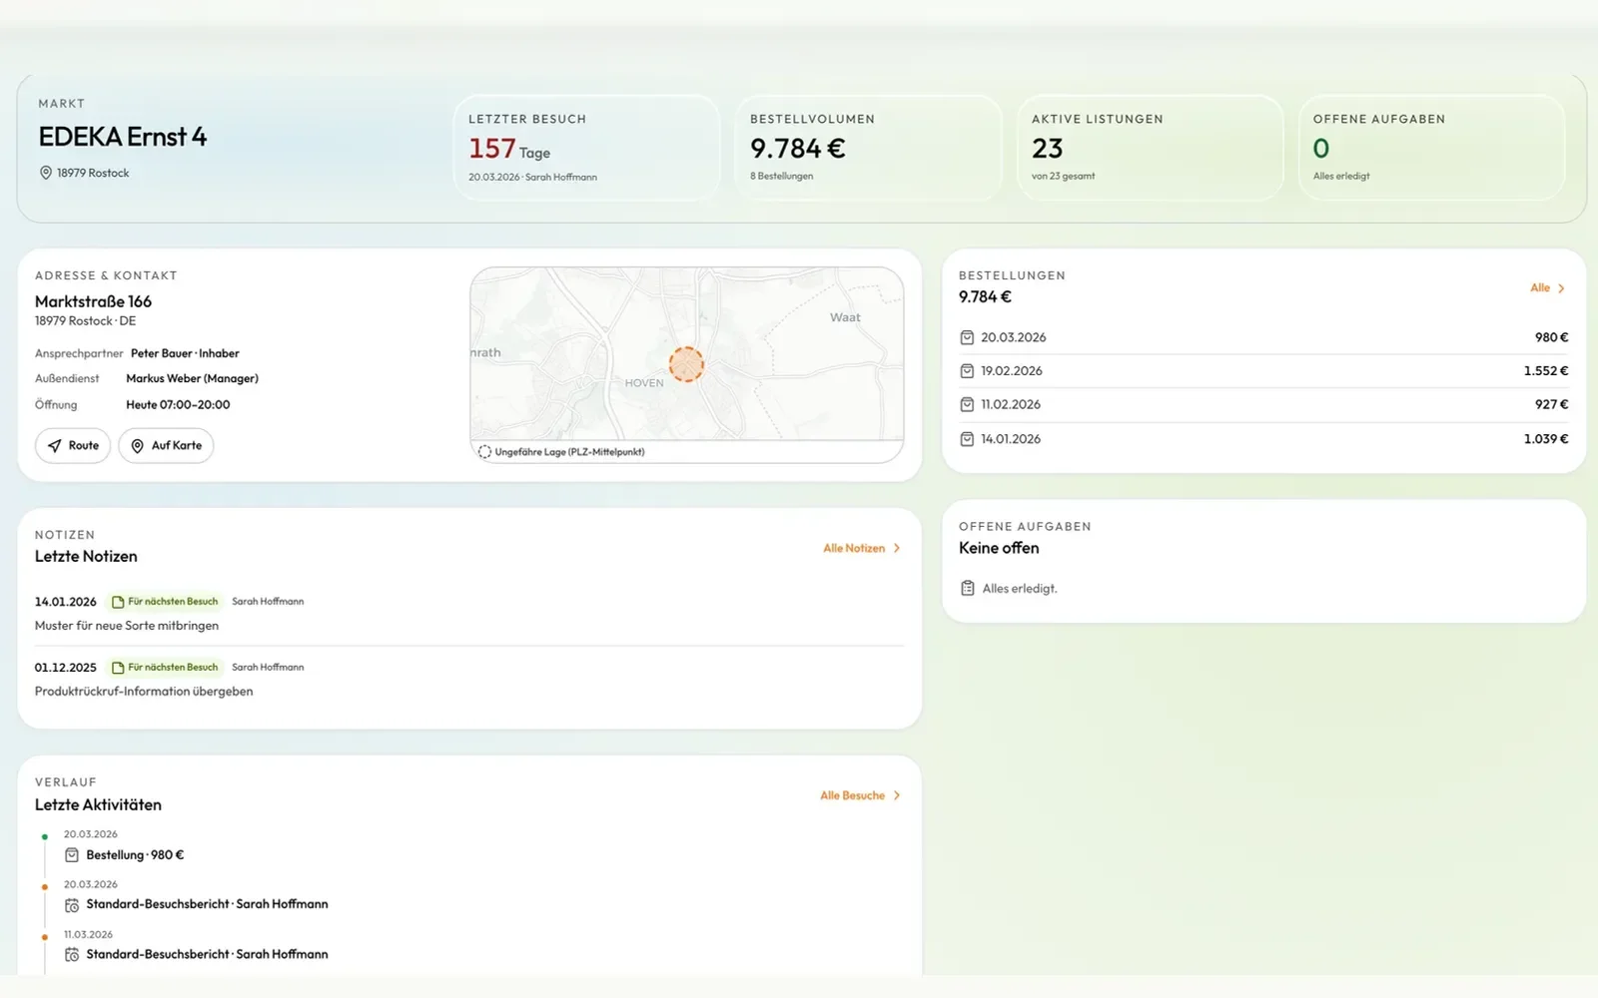This screenshot has height=998, width=1598.
Task: Click the 1.039 € order amount
Action: click(1546, 439)
